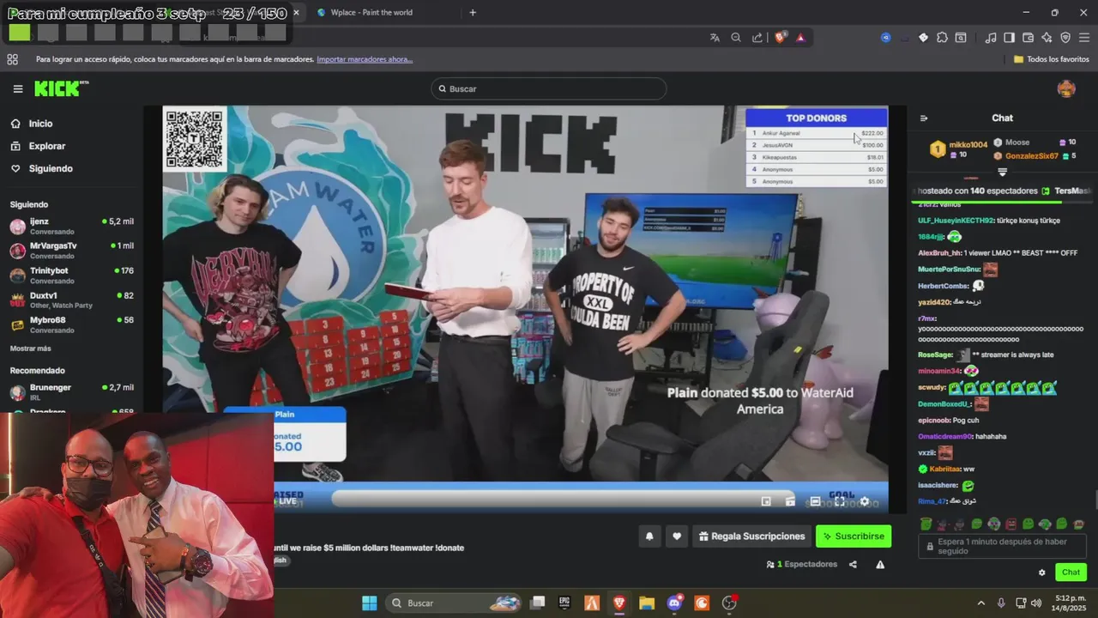
Task: Expand the pinned chat leaderboard chevron
Action: click(1002, 173)
